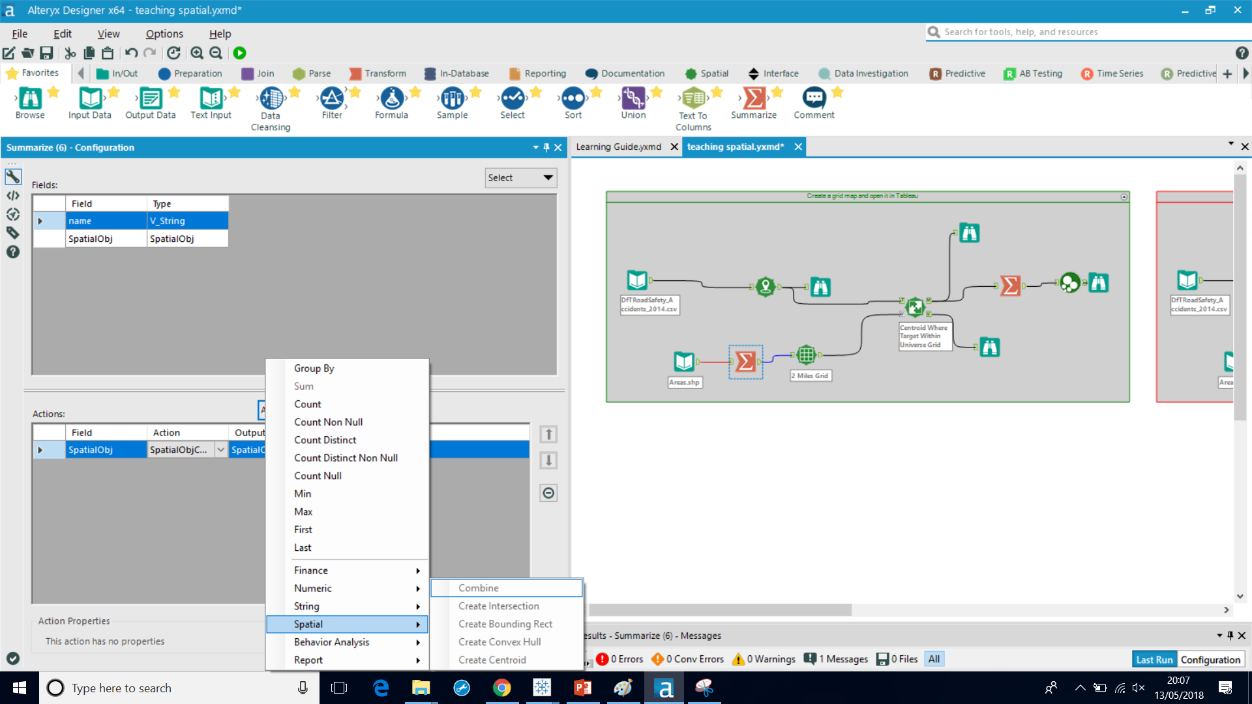Toggle the All filter in Results messages
This screenshot has height=704, width=1252.
[934, 659]
